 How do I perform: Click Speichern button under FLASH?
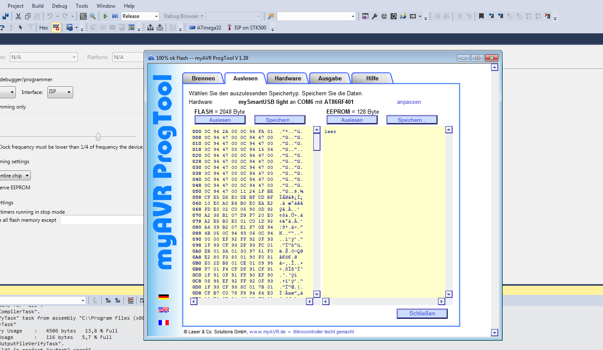(280, 120)
